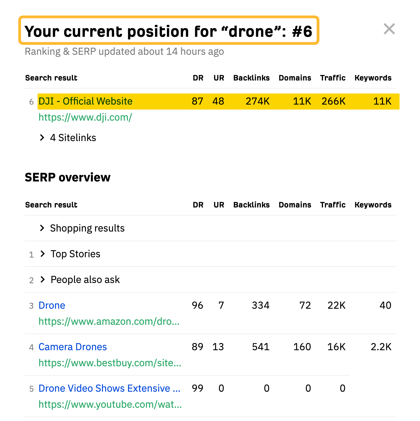Sort results by the UR column
420x421 pixels.
click(219, 205)
